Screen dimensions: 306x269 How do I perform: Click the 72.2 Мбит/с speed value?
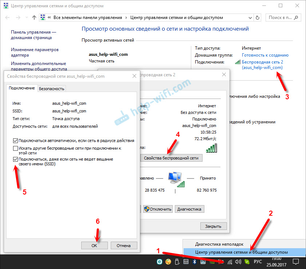click(205, 139)
